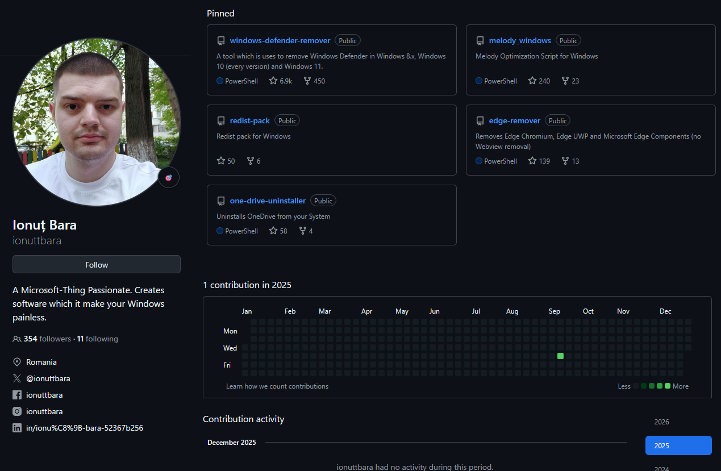Click the X (Twitter) logo icon
The image size is (721, 471).
pos(17,378)
